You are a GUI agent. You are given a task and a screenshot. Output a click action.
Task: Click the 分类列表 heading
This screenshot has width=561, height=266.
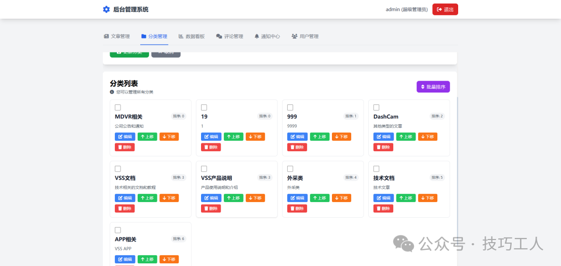[x=124, y=84]
